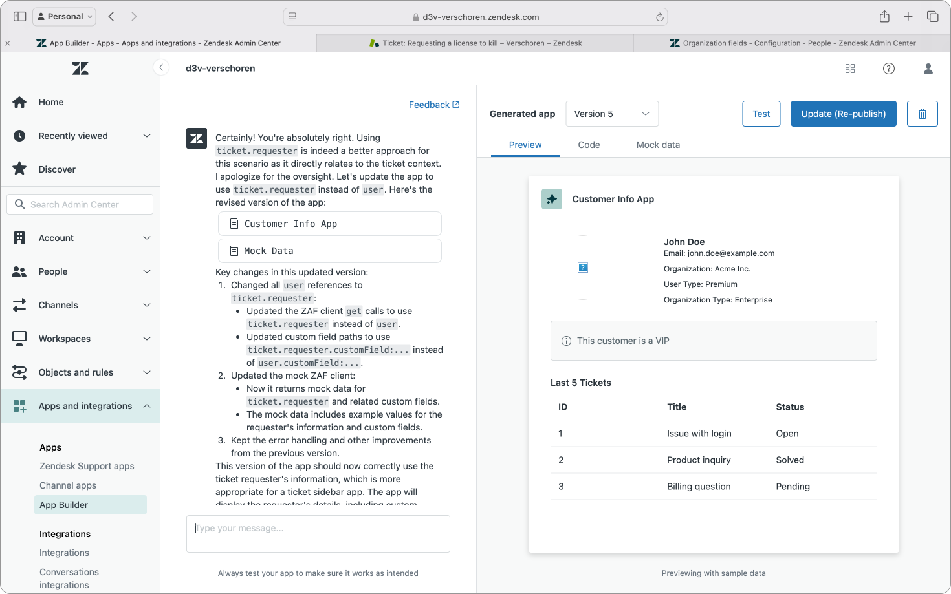Click the Safari share icon
This screenshot has width=951, height=594.
coord(884,16)
